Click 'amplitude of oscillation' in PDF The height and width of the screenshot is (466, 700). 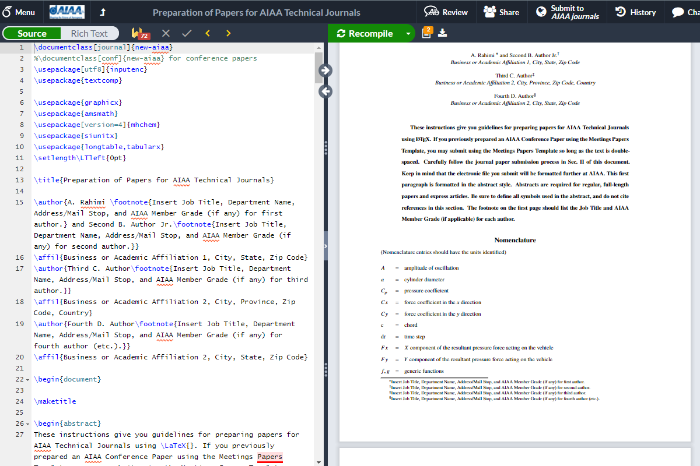click(x=431, y=268)
